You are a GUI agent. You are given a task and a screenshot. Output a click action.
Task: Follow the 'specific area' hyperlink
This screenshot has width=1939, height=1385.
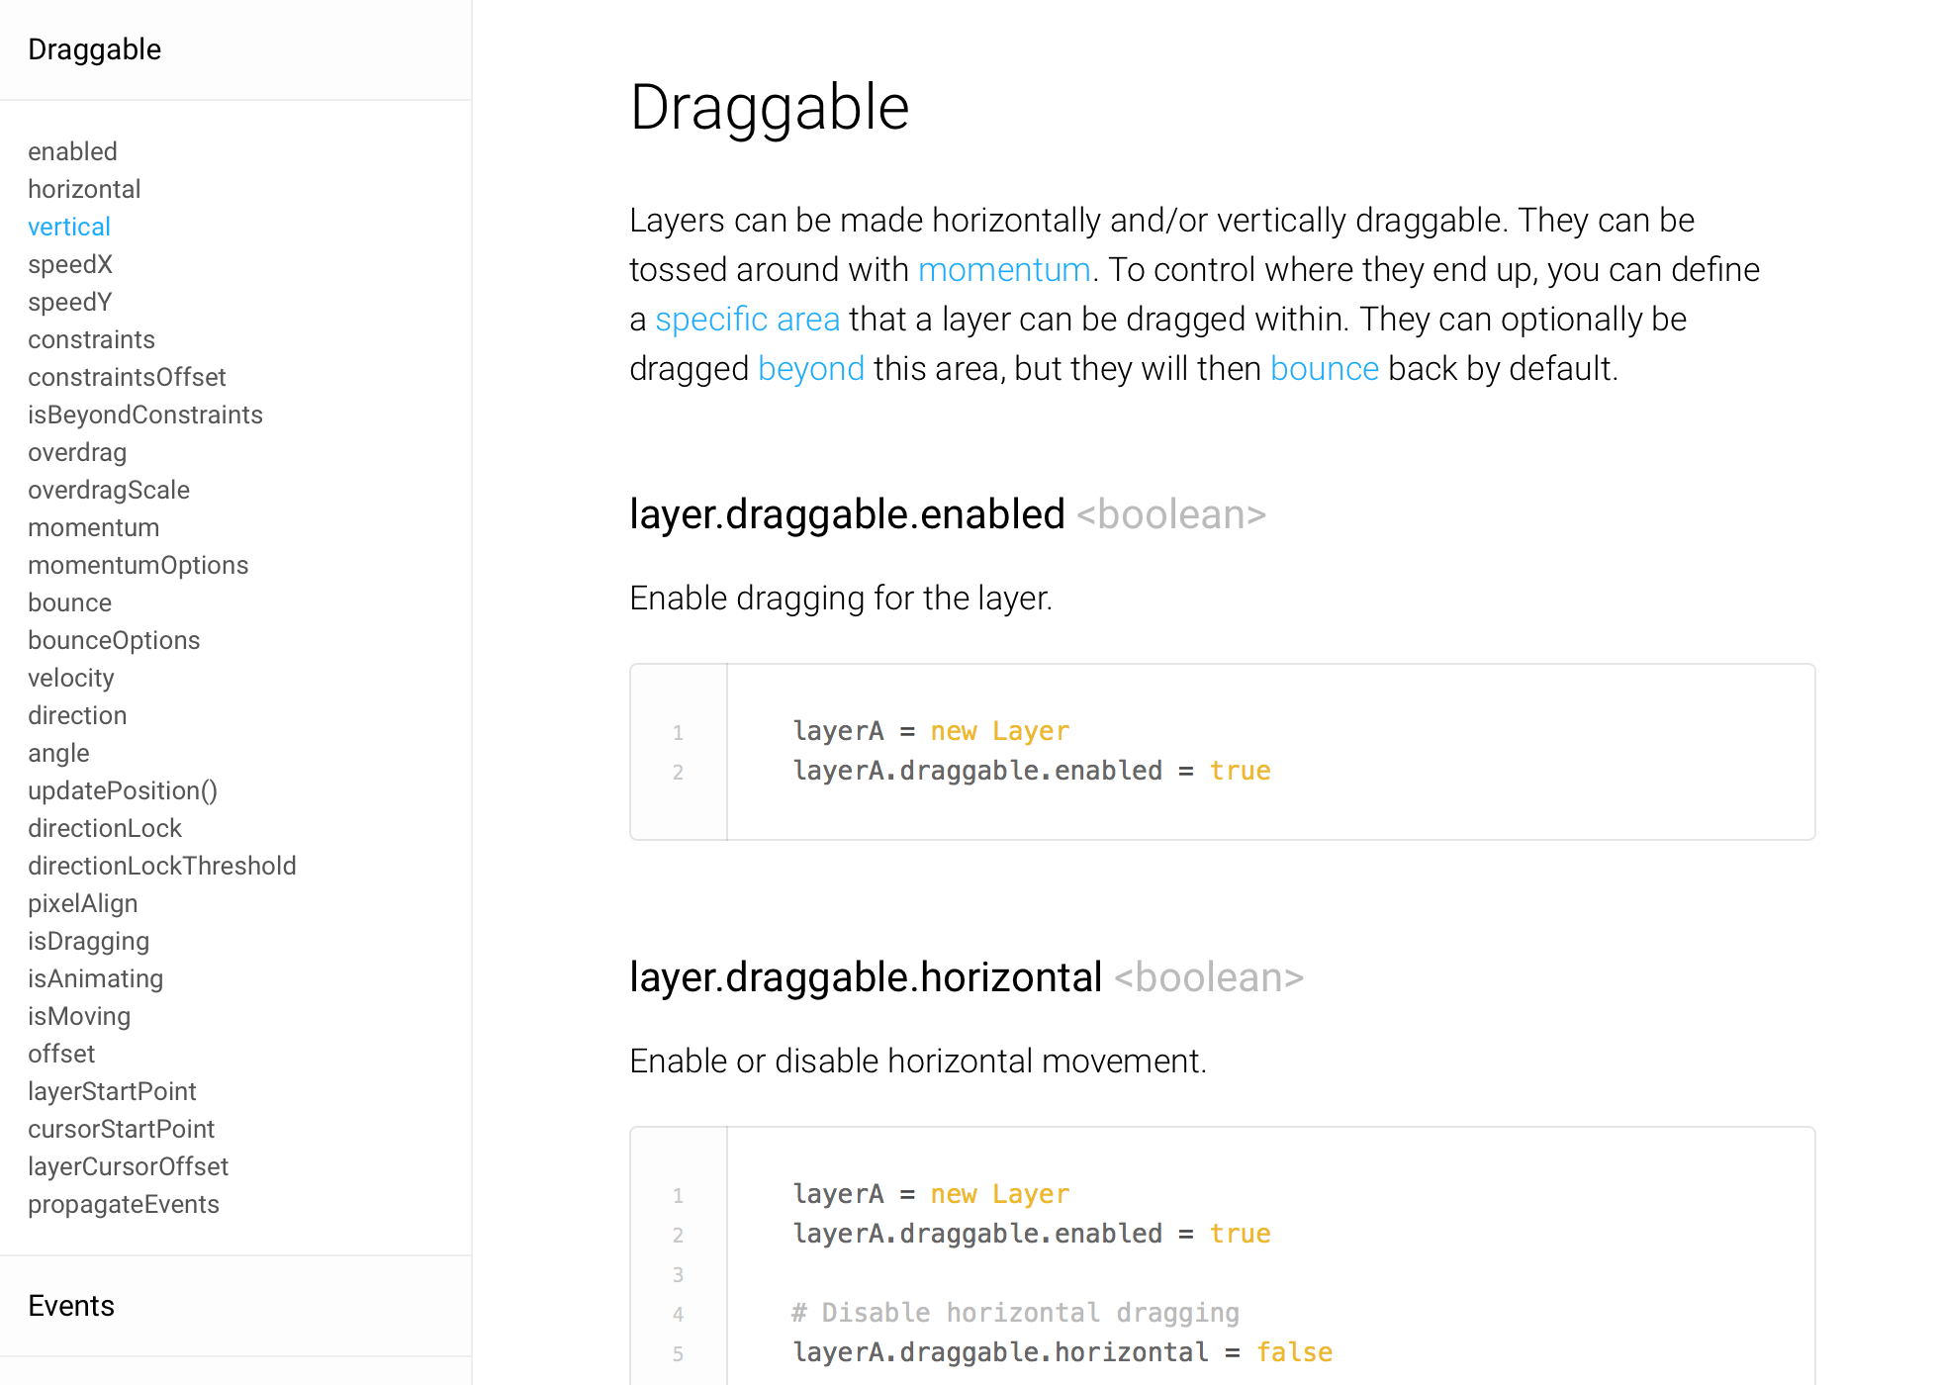pyautogui.click(x=747, y=320)
